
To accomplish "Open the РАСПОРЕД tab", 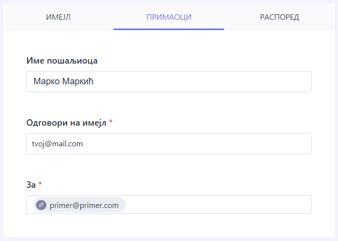I will pos(279,17).
